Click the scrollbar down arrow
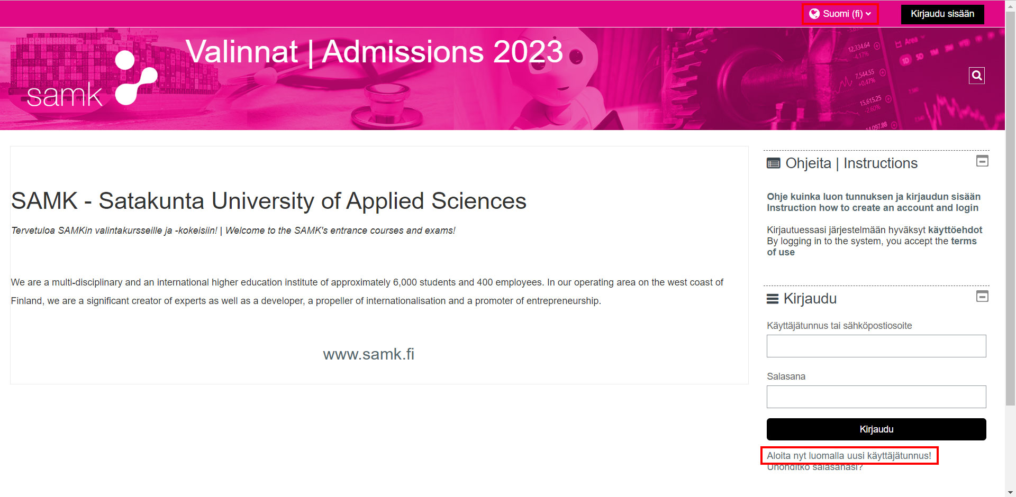The width and height of the screenshot is (1016, 497). pos(1010,492)
